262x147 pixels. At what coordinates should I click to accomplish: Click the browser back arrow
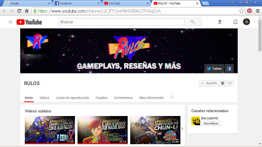[x=5, y=11]
